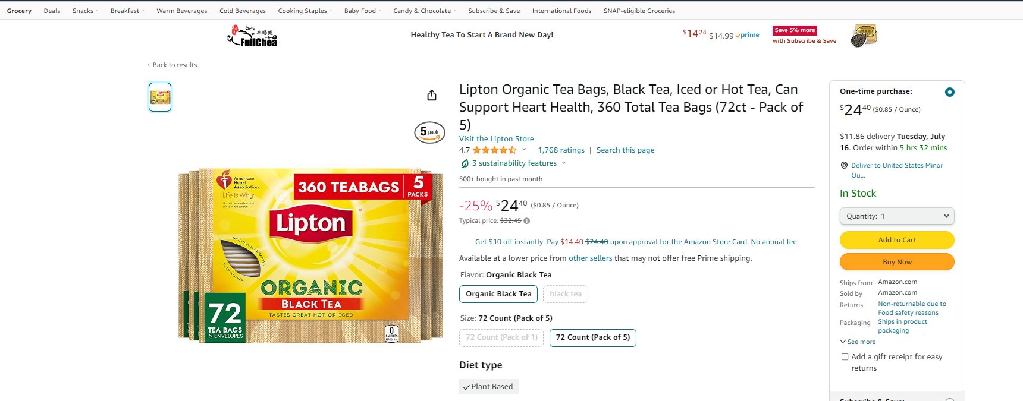The height and width of the screenshot is (401, 1023).
Task: Choose the black tea flavor swatch
Action: [x=566, y=294]
